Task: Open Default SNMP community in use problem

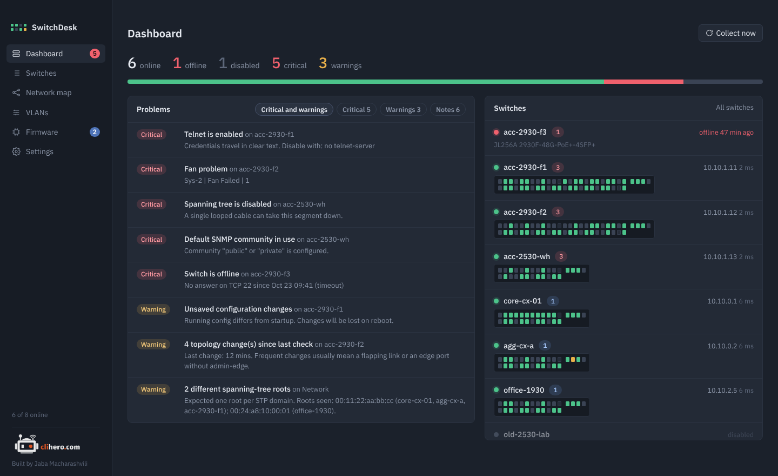Action: [301, 244]
